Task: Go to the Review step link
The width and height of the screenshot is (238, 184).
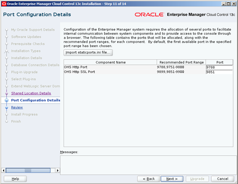Action: point(17,107)
